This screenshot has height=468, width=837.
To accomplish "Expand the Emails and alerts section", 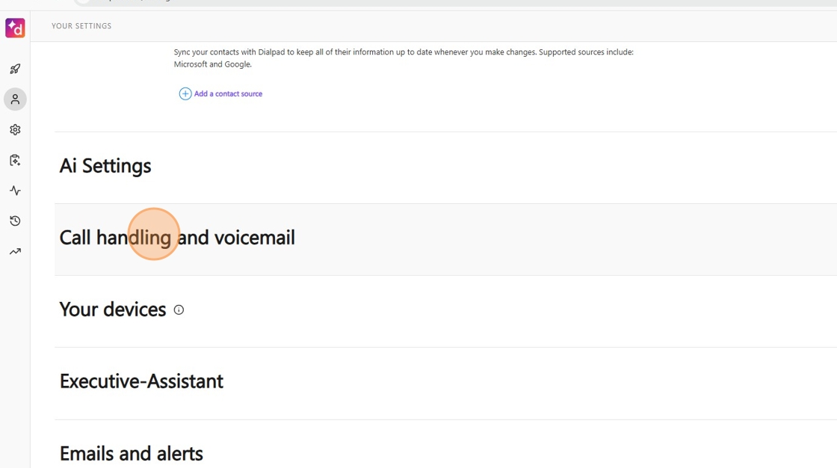I will coord(132,453).
